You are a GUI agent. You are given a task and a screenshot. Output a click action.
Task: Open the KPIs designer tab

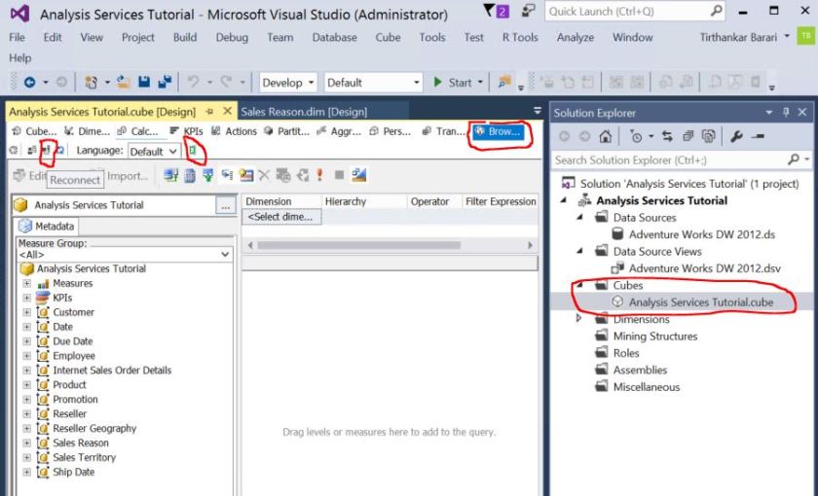pos(187,131)
